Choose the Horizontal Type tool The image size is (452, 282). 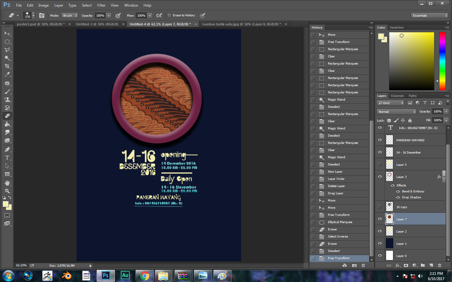[8, 157]
